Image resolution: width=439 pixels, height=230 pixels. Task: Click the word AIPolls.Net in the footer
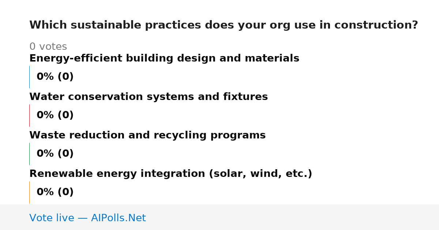tap(119, 218)
